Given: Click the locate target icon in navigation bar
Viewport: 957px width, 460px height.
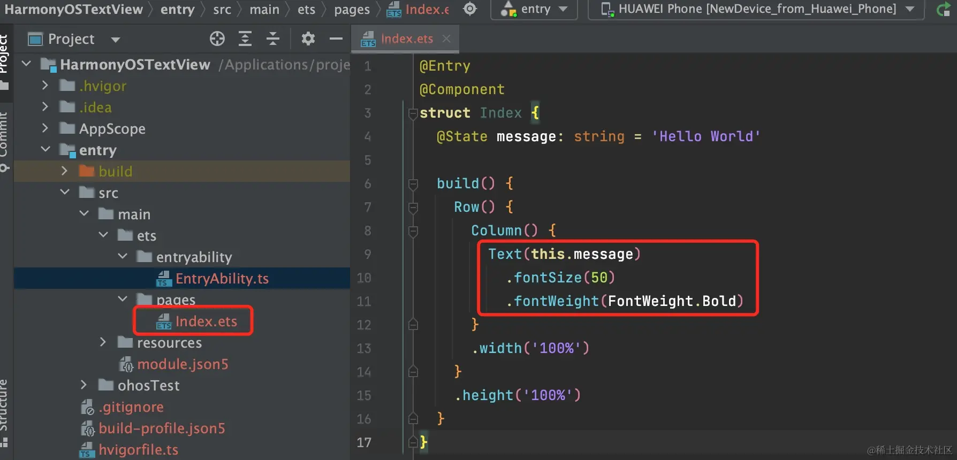Looking at the screenshot, I should point(470,9).
